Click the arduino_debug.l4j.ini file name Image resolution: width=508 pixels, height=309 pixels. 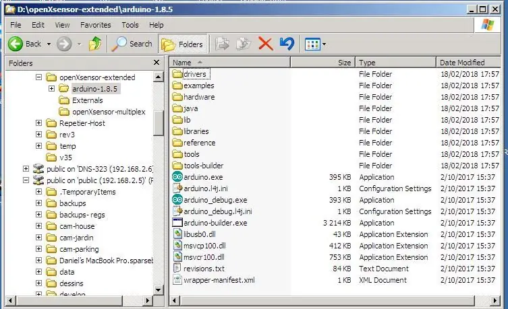(x=218, y=211)
